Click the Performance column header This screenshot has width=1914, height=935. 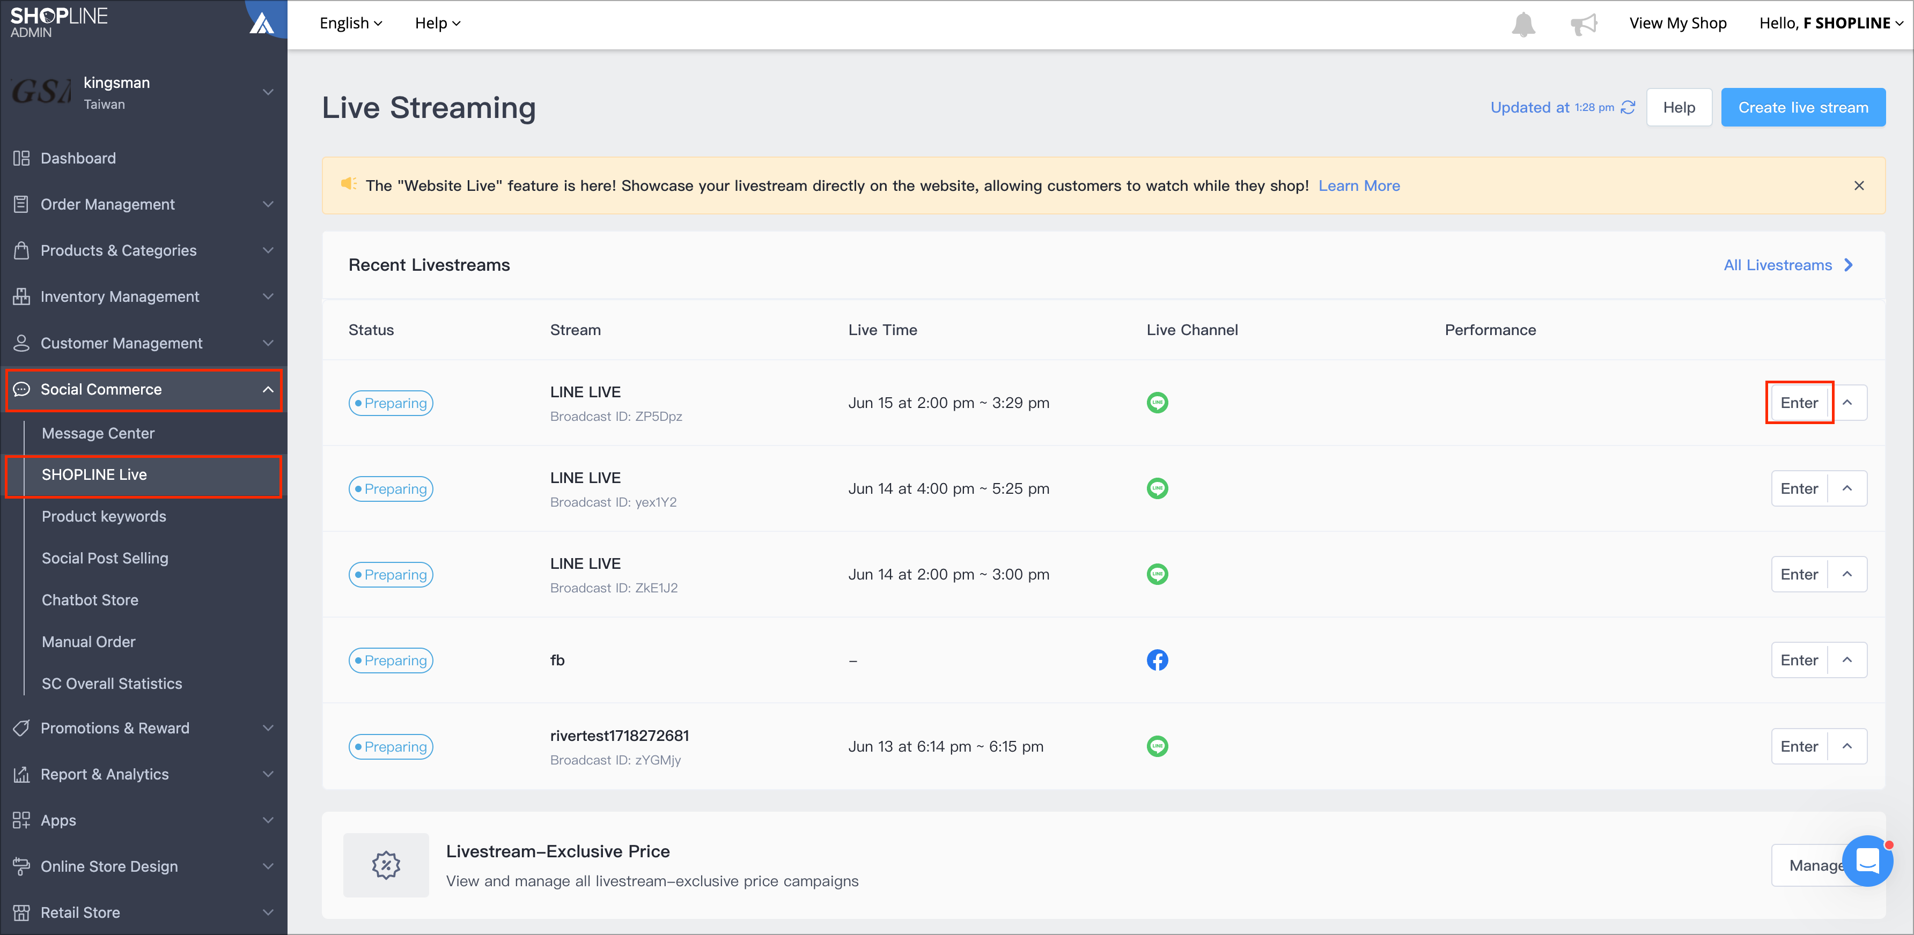[x=1490, y=330]
